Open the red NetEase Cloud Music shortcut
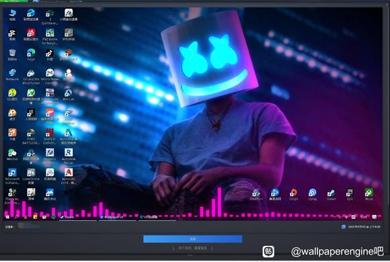Image resolution: width=390 pixels, height=262 pixels. click(x=31, y=35)
